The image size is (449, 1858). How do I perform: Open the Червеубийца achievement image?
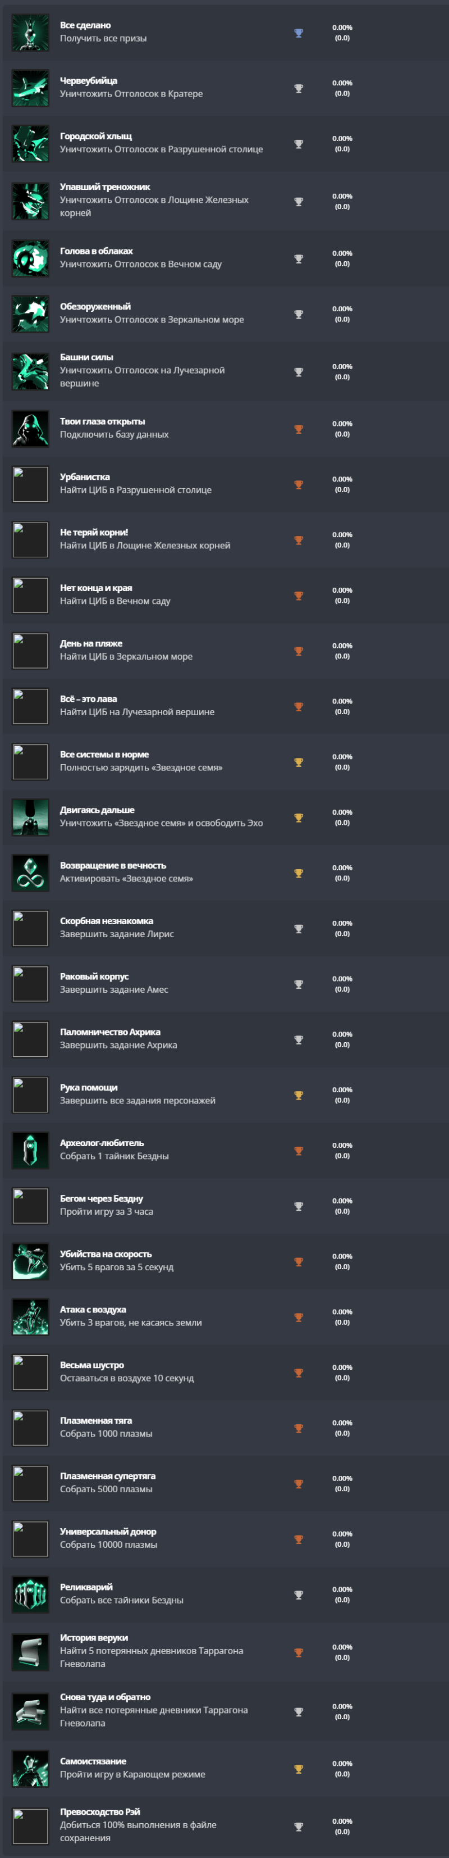click(x=30, y=88)
